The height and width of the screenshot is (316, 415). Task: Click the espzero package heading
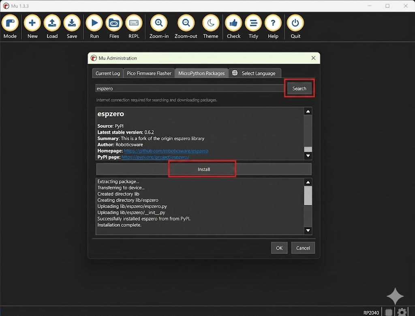(x=111, y=114)
